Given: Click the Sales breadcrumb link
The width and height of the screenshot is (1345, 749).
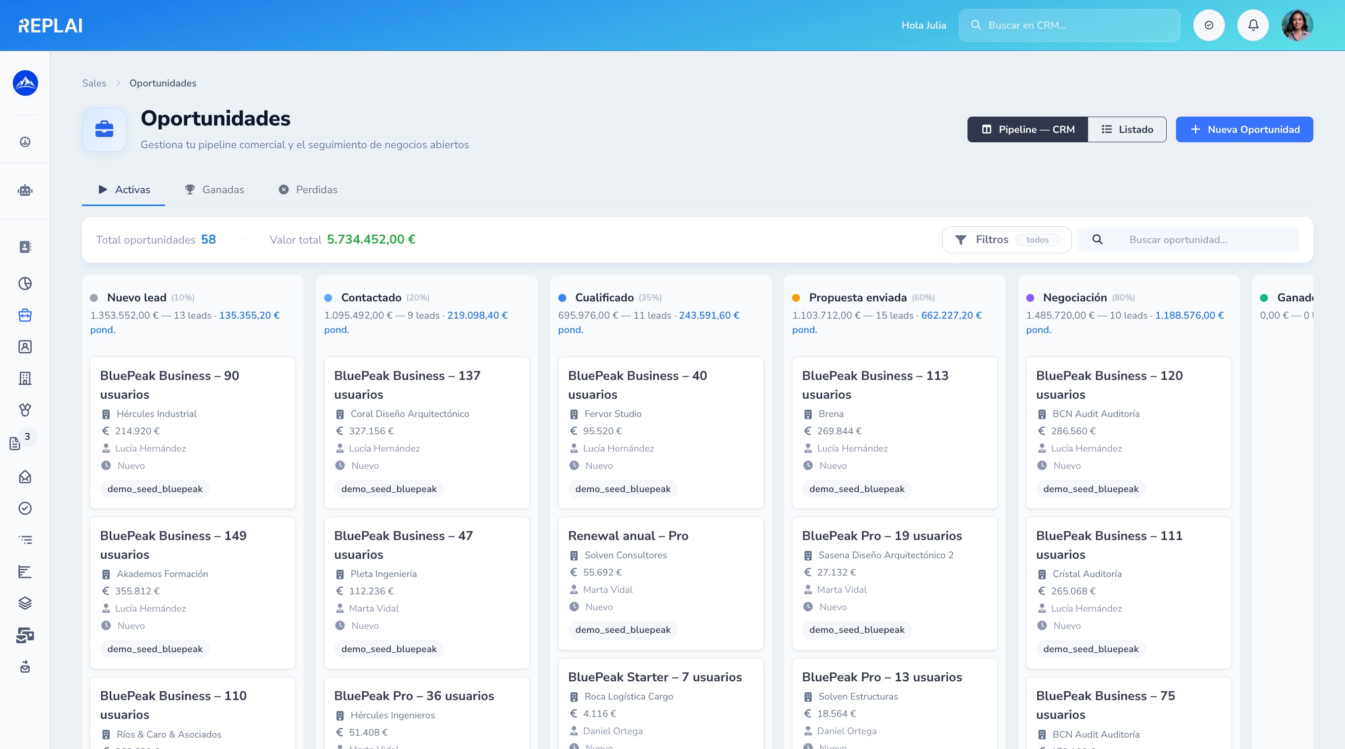Looking at the screenshot, I should pyautogui.click(x=94, y=83).
